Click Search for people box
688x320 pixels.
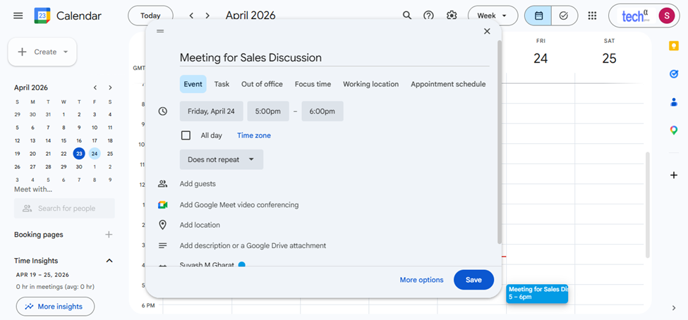(x=64, y=208)
